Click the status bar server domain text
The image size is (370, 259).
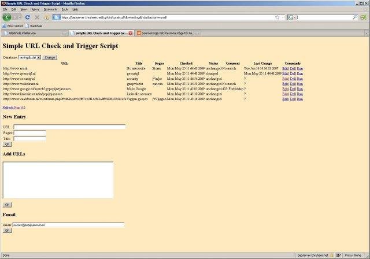[313, 255]
